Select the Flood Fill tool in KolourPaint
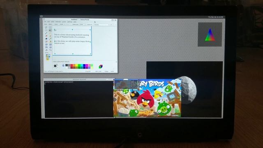The height and width of the screenshot is (148, 263). pos(46,39)
